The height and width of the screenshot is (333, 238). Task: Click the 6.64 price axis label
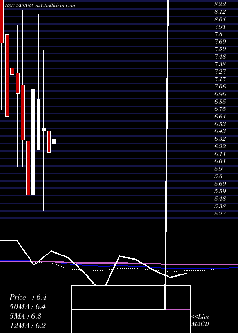(220, 117)
